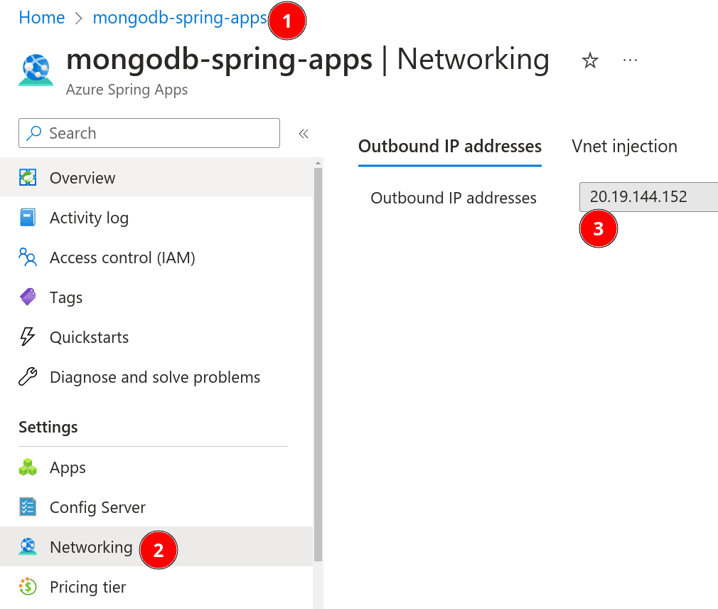This screenshot has width=718, height=609.
Task: Switch to the Vnet injection tab
Action: point(624,147)
